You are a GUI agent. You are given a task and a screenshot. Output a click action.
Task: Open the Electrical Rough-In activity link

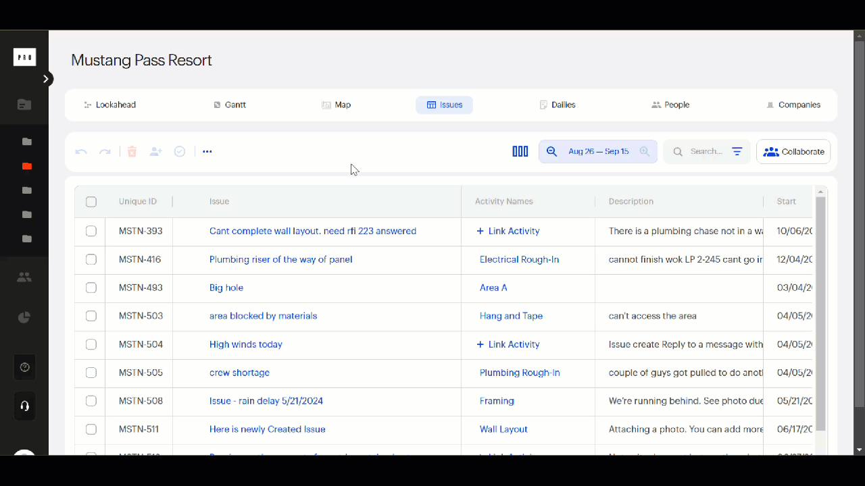click(x=519, y=259)
